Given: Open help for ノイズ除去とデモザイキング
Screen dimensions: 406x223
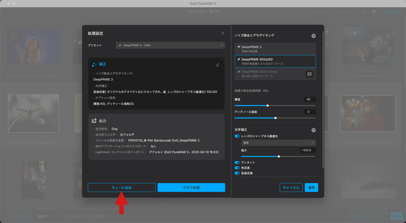Looking at the screenshot, I should (314, 36).
